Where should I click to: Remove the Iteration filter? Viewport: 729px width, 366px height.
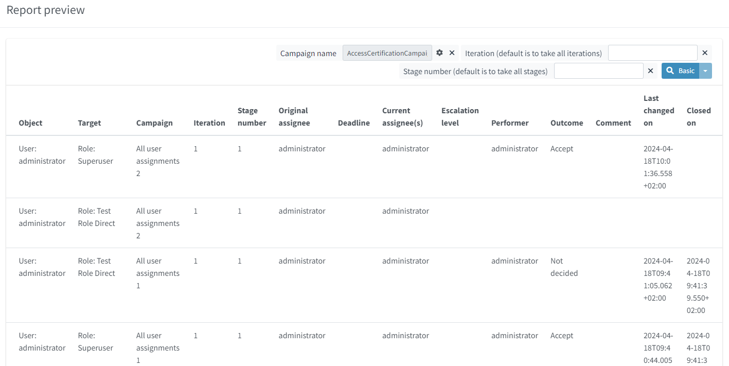click(705, 53)
